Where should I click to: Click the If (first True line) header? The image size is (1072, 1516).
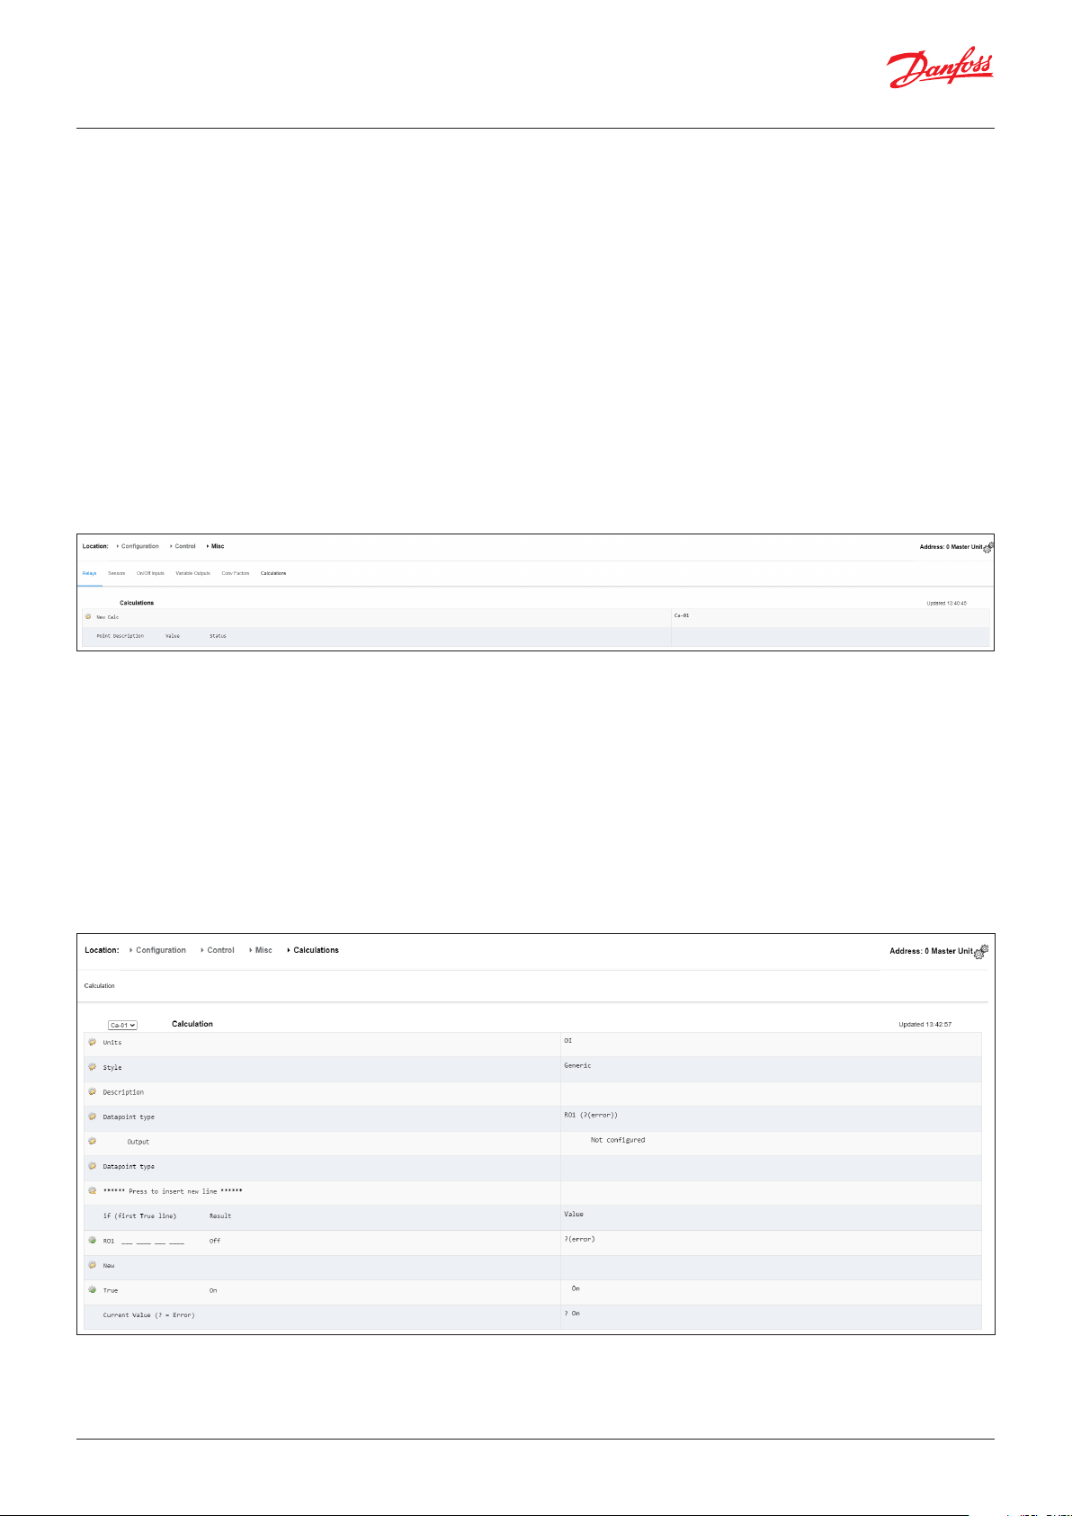139,1216
